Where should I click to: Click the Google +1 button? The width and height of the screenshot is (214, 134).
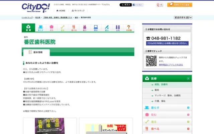tap(160, 5)
